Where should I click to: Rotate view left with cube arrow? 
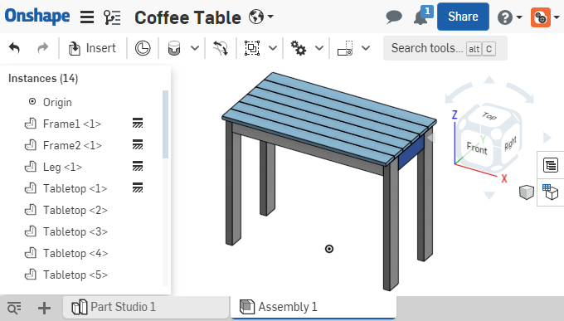point(431,137)
